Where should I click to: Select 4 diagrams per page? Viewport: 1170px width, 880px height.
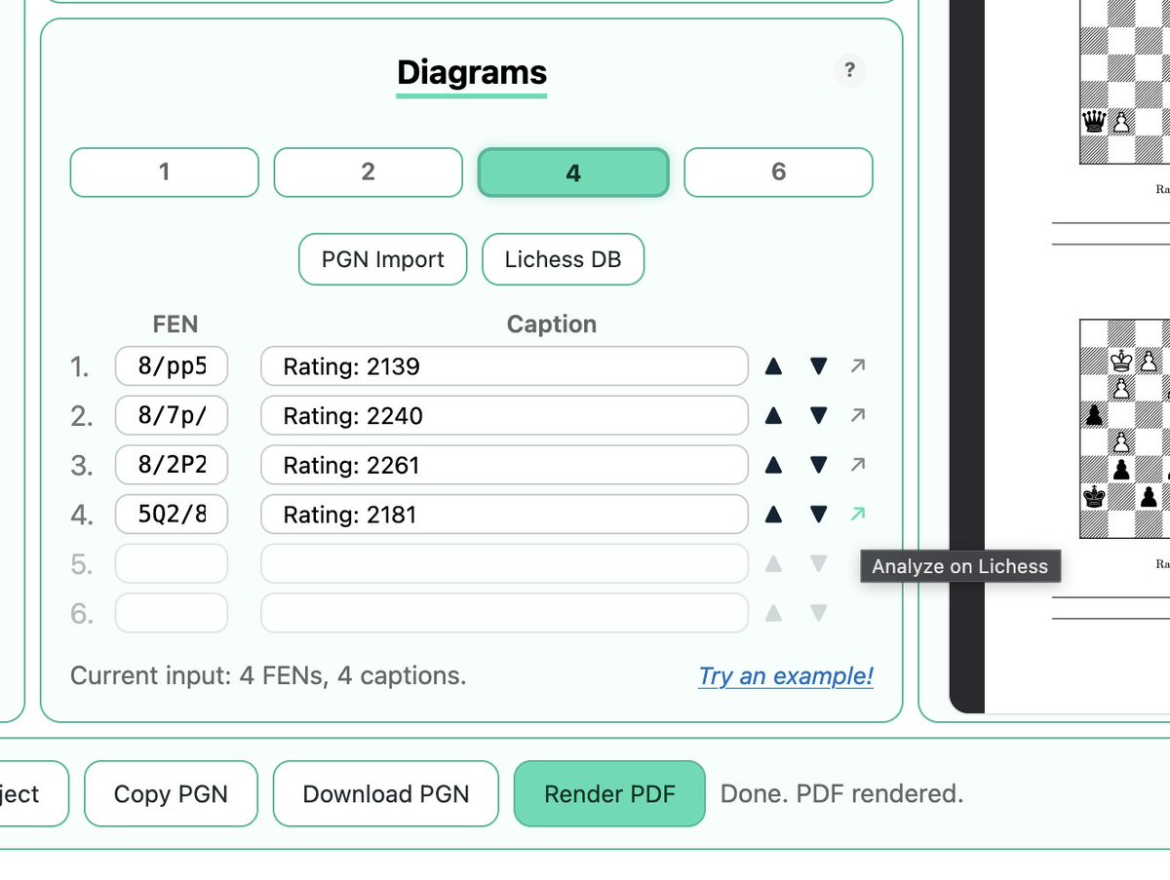coord(573,172)
